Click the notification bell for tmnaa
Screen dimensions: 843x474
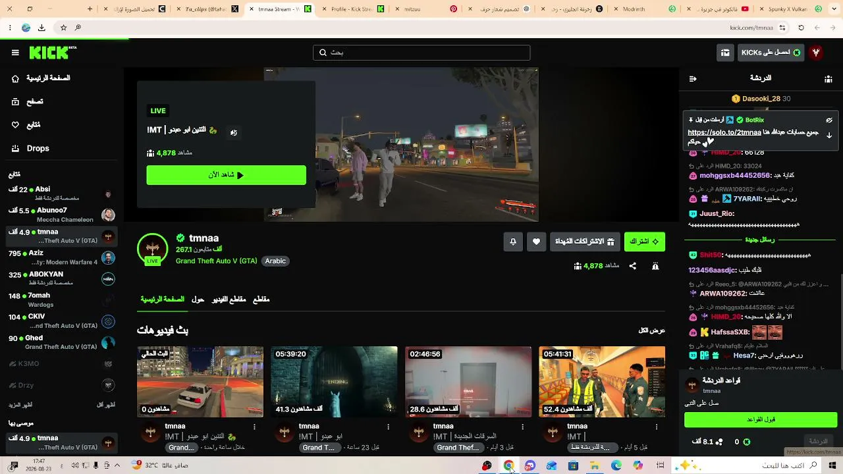click(513, 242)
